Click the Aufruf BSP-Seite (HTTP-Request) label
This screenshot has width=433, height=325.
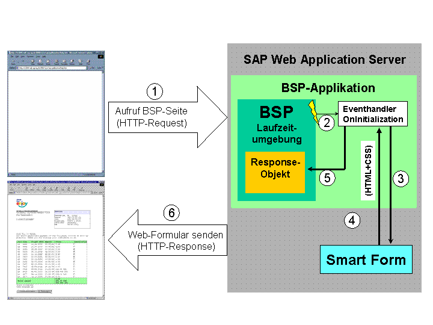pyautogui.click(x=152, y=117)
